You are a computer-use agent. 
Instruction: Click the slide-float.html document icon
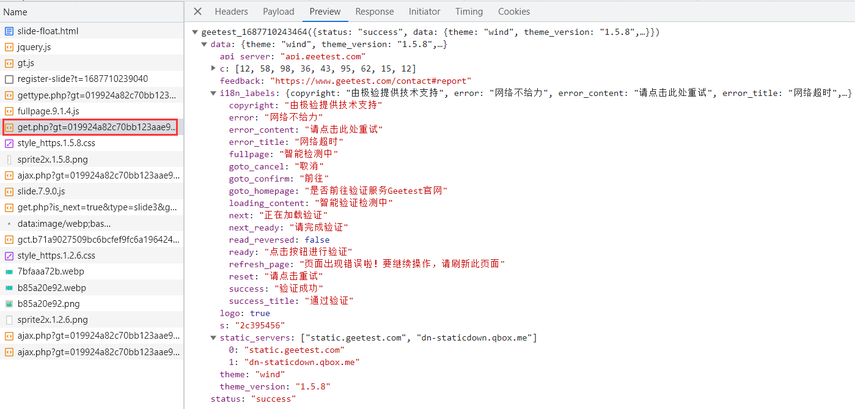click(9, 31)
